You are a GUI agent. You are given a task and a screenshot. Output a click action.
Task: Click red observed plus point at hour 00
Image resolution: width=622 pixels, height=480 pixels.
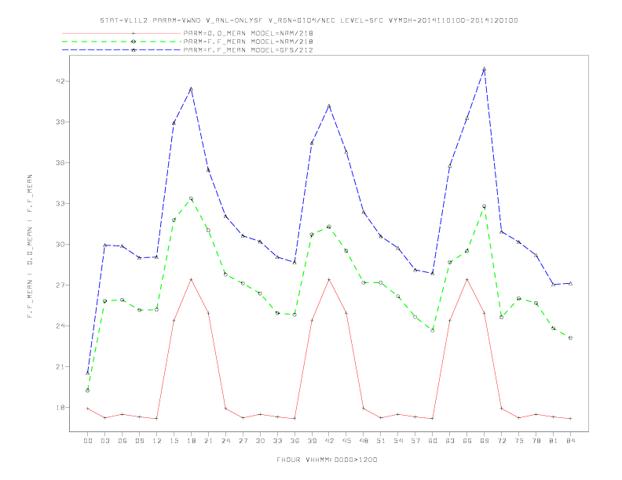pos(88,409)
